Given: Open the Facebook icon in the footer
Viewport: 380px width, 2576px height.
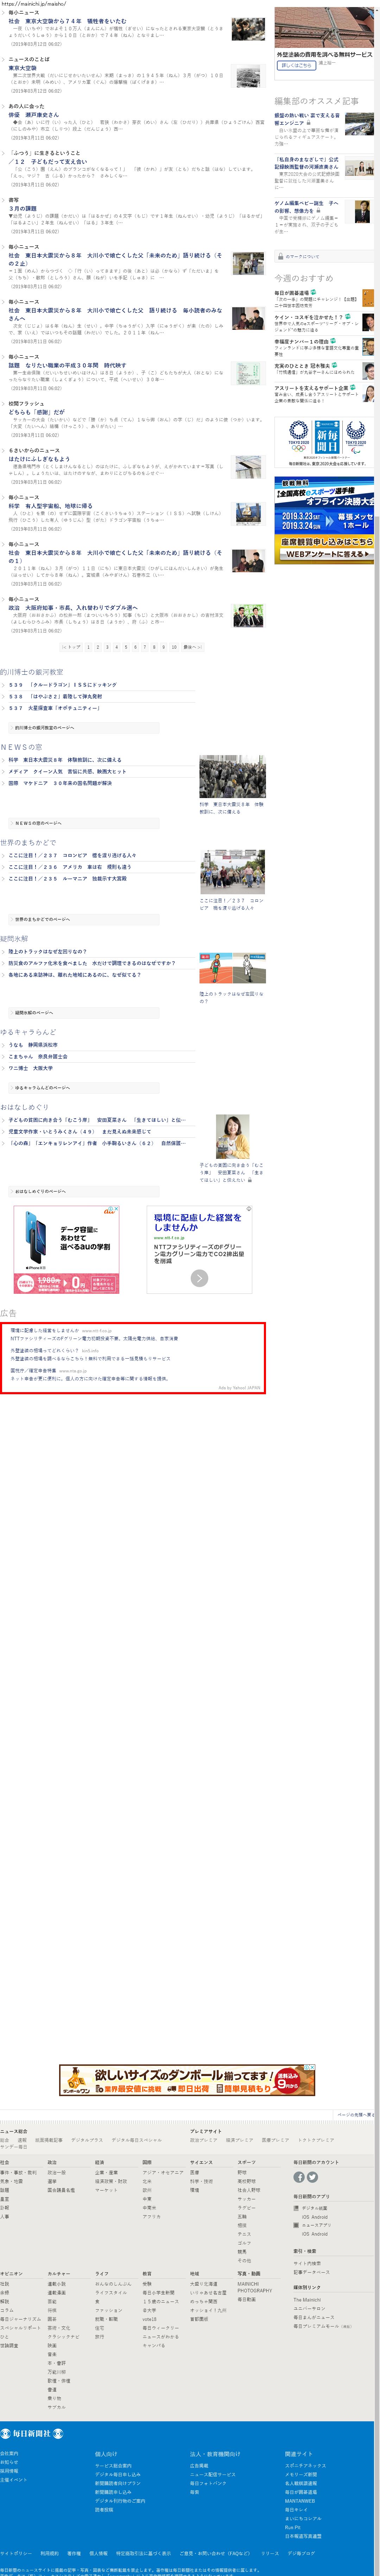Looking at the screenshot, I should coord(299,2177).
